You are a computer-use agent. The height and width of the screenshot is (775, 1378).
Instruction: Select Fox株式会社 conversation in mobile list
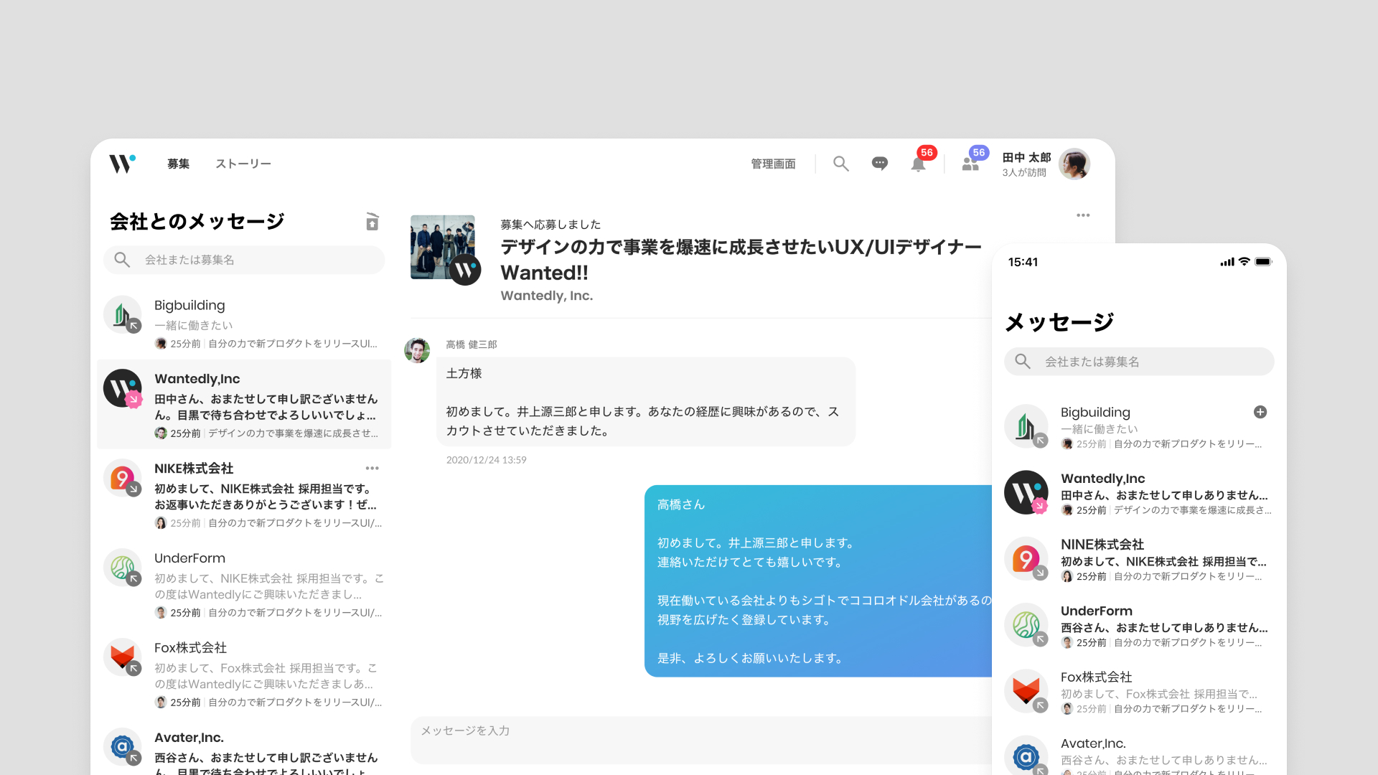click(x=1138, y=692)
